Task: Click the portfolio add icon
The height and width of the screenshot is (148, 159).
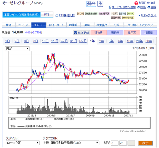Action: click(x=110, y=7)
